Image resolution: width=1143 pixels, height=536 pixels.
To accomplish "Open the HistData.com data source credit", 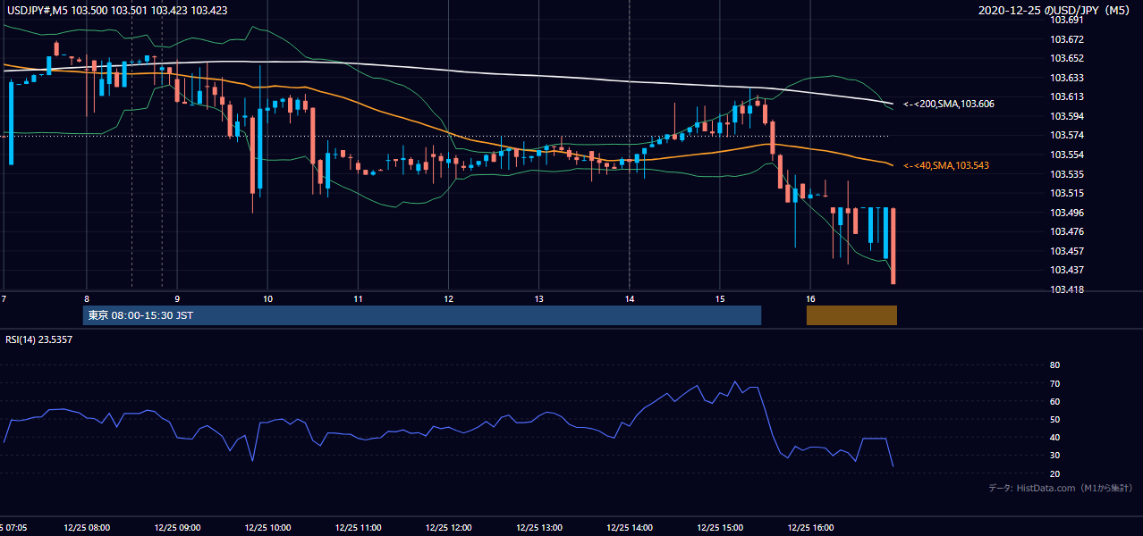I will pos(1061,488).
